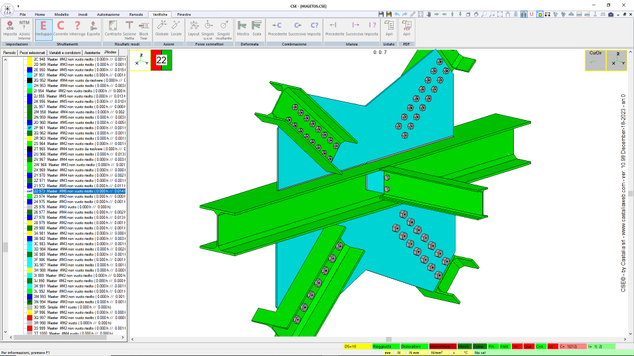634x356 pixels.
Task: Click Singoli u,v,w connector forces
Action: [x=208, y=30]
